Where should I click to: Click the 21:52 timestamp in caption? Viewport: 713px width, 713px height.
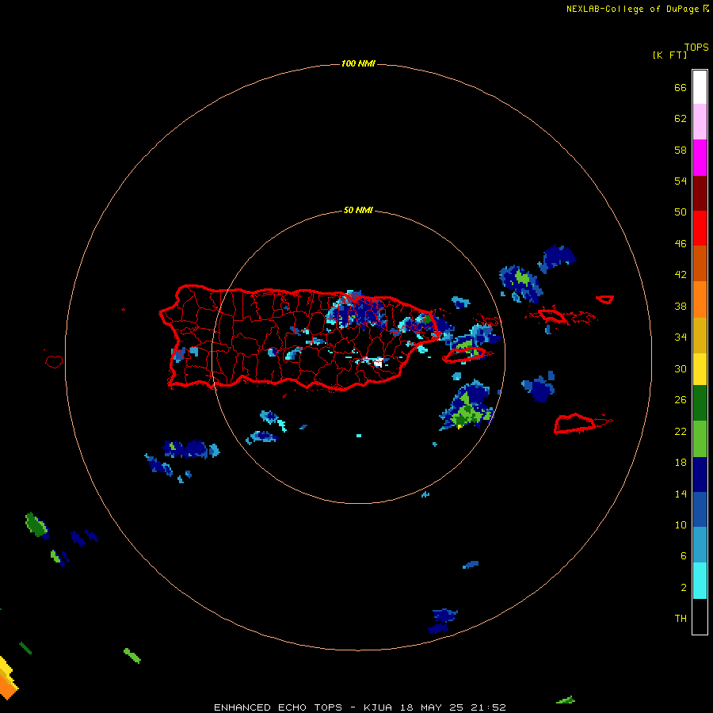[487, 707]
